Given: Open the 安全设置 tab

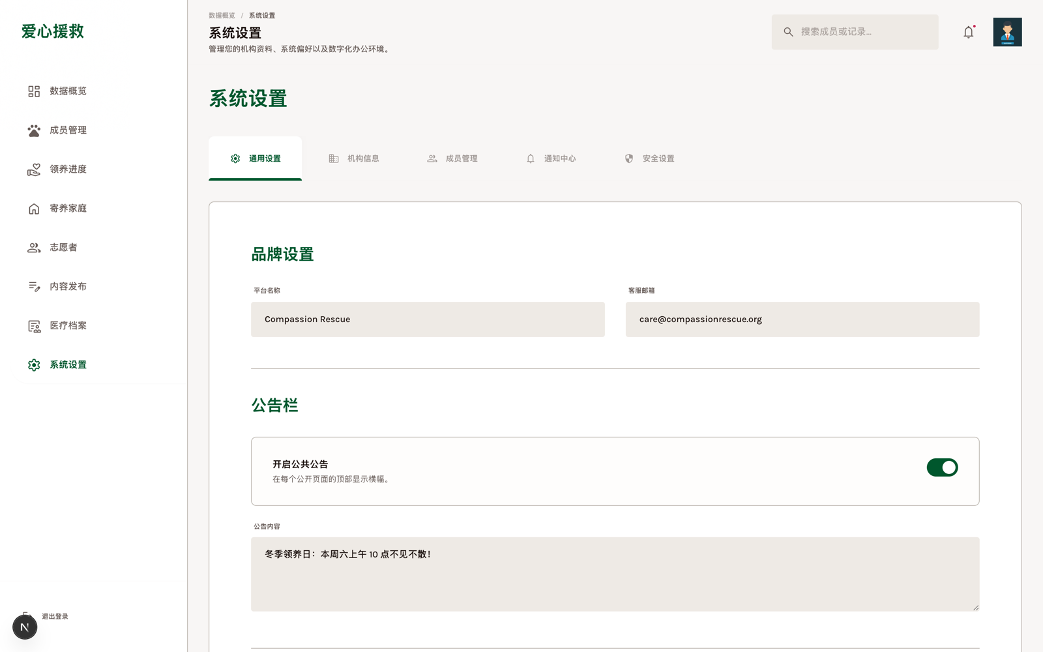Looking at the screenshot, I should point(649,158).
